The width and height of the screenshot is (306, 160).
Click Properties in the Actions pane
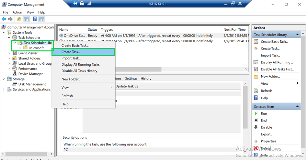(x=268, y=141)
